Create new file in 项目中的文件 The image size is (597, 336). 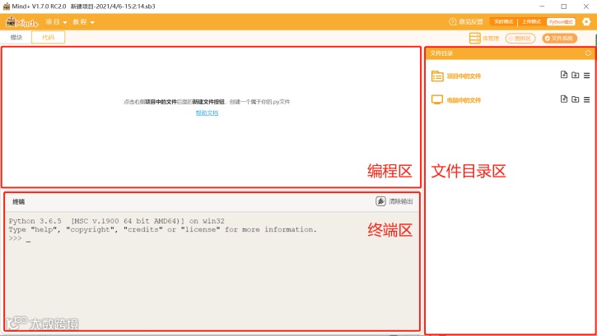[x=564, y=75]
